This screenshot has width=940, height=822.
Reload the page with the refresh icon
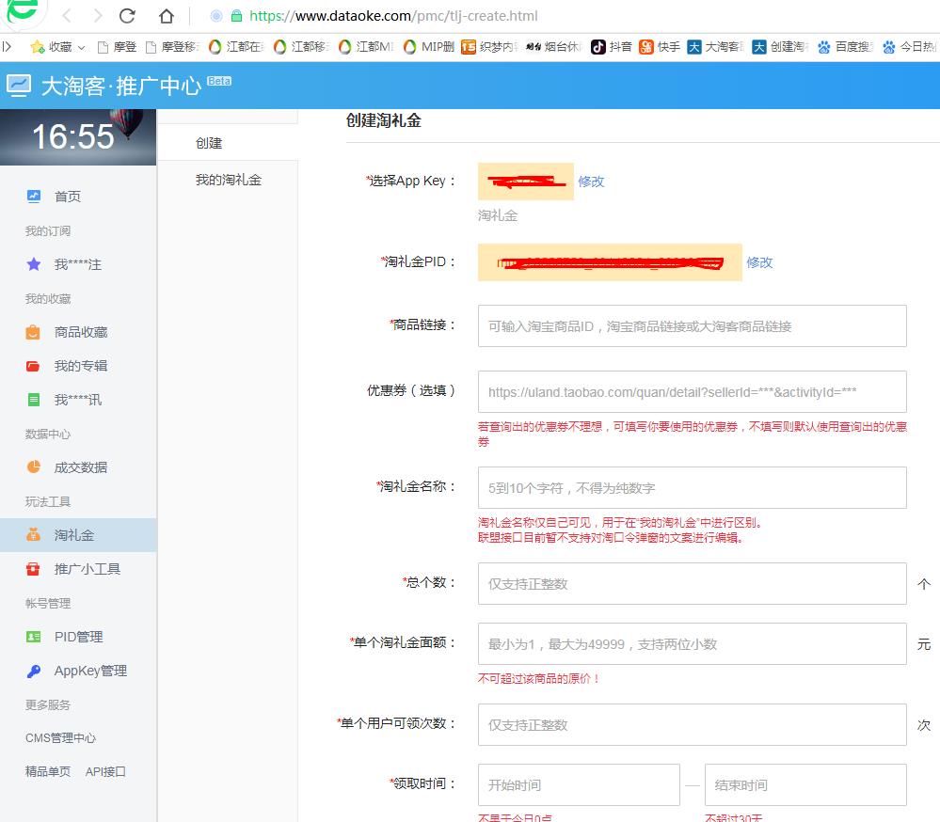point(127,16)
